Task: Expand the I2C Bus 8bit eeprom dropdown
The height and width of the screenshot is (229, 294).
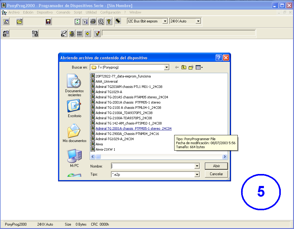Action: click(x=165, y=21)
